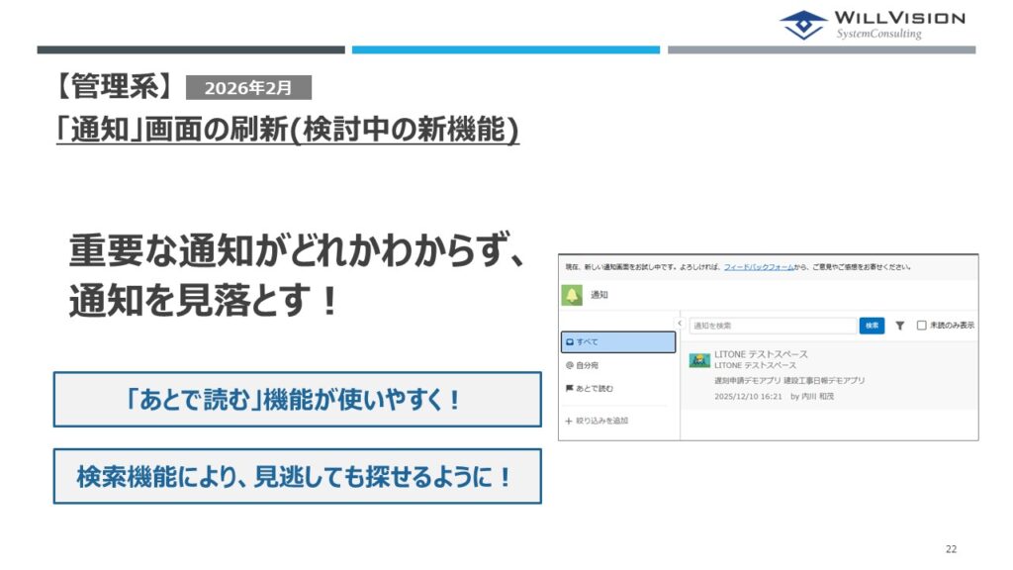Click the green notification bell icon
Viewport: 1013px width, 570px height.
[572, 295]
